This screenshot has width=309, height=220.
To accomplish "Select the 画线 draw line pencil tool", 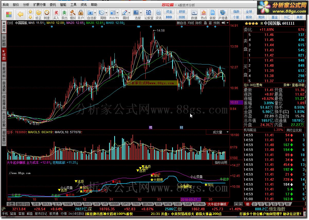I will pos(125,12).
